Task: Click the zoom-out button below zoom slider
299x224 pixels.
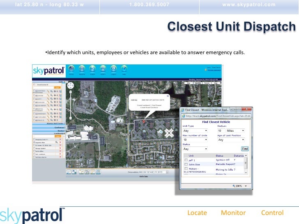Action: point(70,118)
